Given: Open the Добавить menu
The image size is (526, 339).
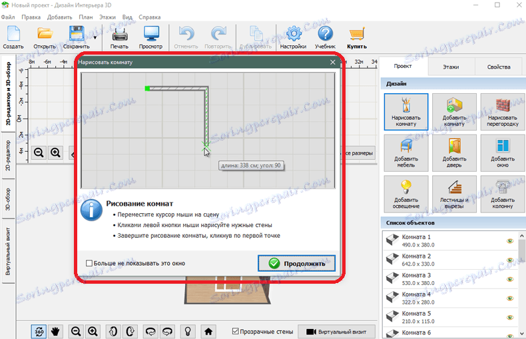Looking at the screenshot, I should (x=59, y=17).
